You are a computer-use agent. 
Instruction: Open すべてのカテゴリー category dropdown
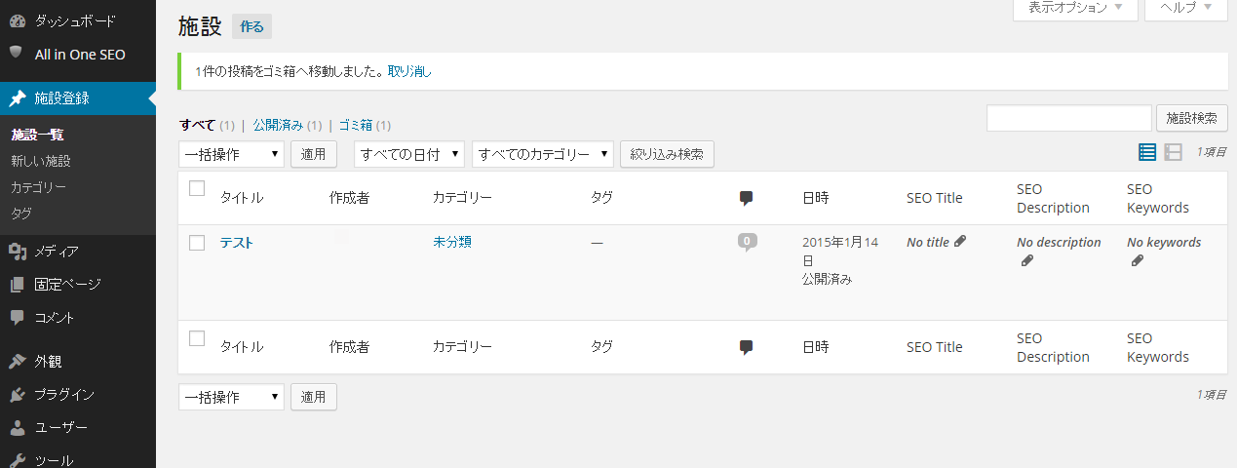tap(542, 154)
